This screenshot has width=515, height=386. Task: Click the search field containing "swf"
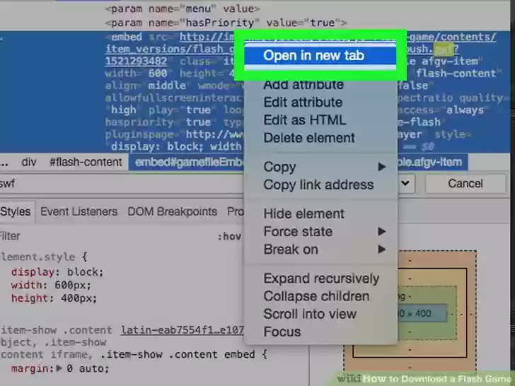(122, 184)
